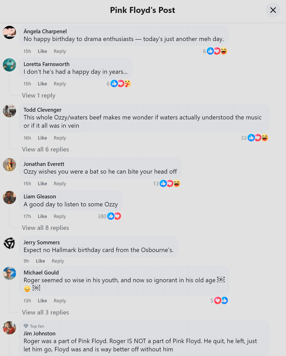View reactions on Jonathan Everett's comment
This screenshot has width=286, height=356.
(x=167, y=183)
